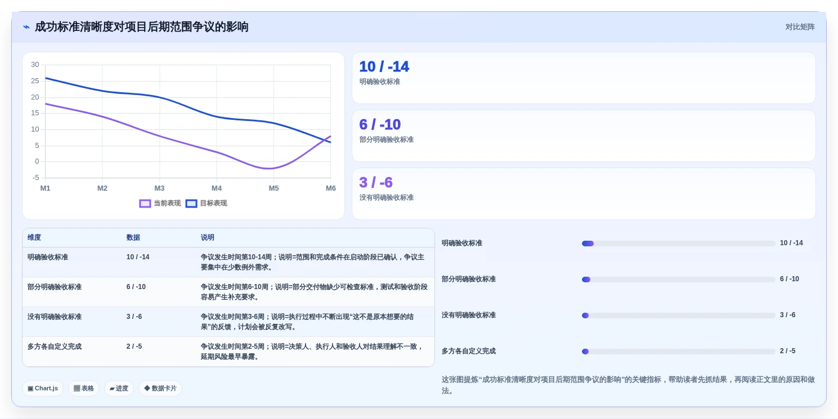Viewport: 838px width, 419px height.
Task: Click the M1 axis label on chart
Action: [x=45, y=188]
